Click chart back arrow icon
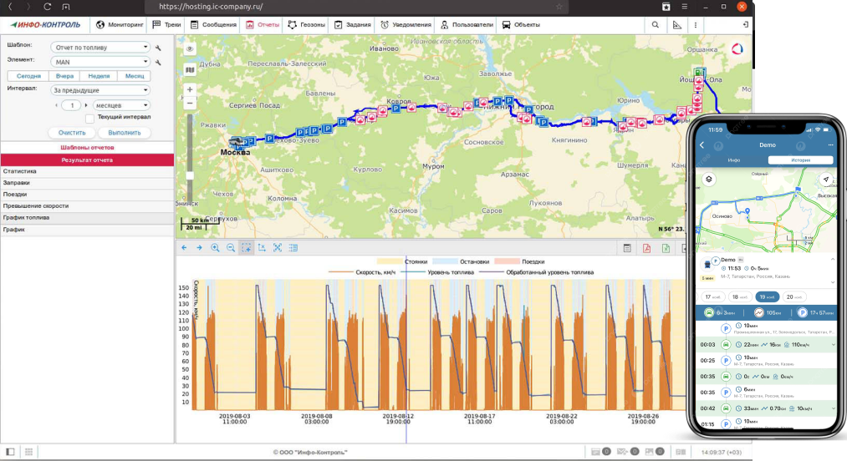 [184, 248]
